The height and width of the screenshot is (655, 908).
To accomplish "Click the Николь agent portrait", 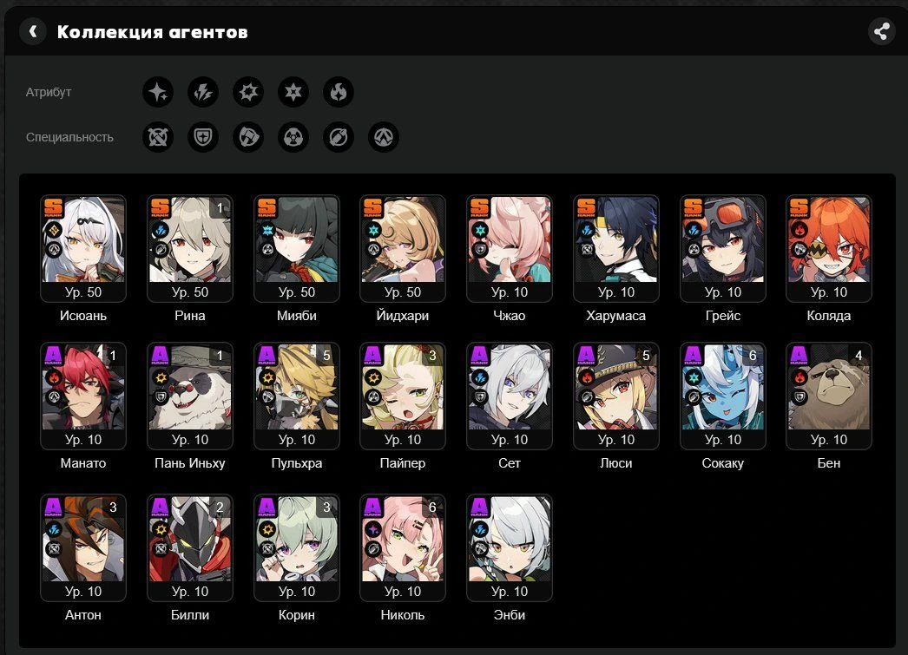I will coord(403,548).
